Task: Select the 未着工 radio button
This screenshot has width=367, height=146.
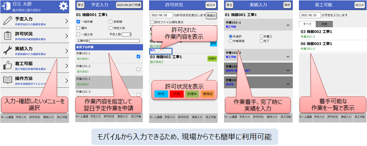Action: coord(261,36)
